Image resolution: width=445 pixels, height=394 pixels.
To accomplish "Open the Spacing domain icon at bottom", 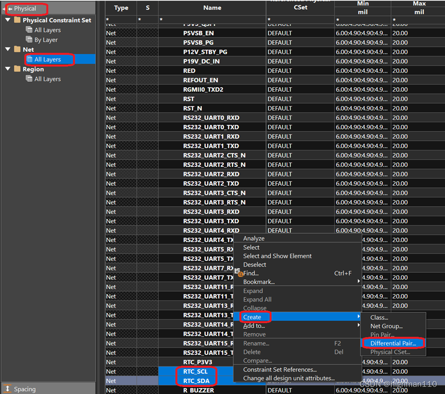I will click(8, 389).
